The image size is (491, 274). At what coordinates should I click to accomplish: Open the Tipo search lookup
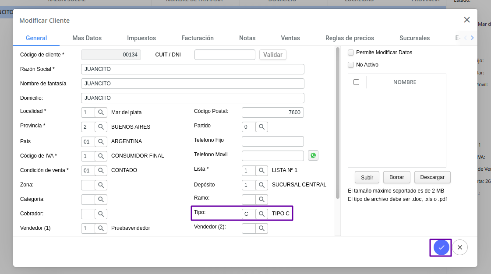click(262, 214)
